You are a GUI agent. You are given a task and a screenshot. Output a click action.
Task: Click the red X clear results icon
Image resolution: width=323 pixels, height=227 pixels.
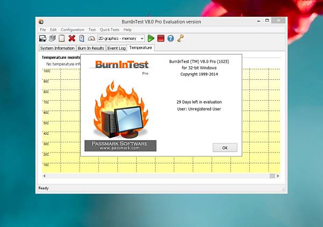pyautogui.click(x=72, y=38)
